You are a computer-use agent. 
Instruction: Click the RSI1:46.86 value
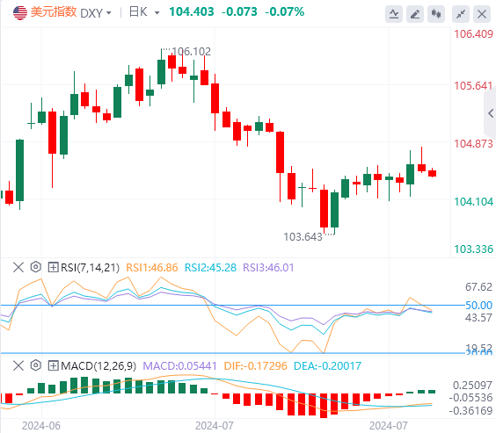[152, 268]
